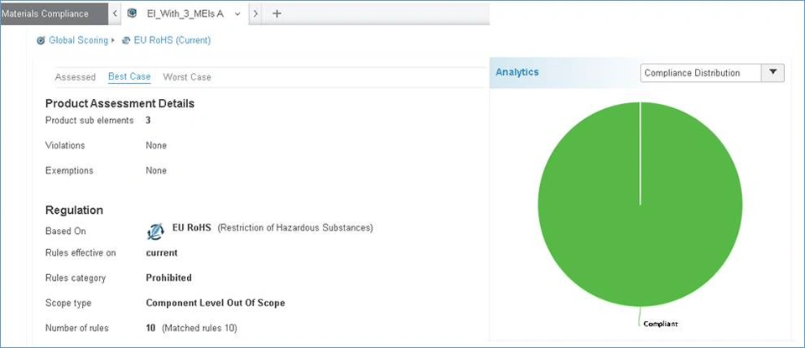
Task: Switch to the Worst Case tab
Action: coord(187,77)
